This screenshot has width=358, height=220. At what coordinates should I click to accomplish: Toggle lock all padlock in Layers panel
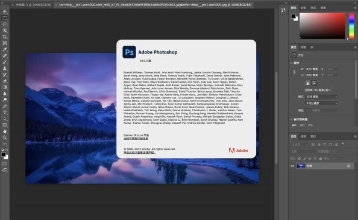click(x=321, y=159)
